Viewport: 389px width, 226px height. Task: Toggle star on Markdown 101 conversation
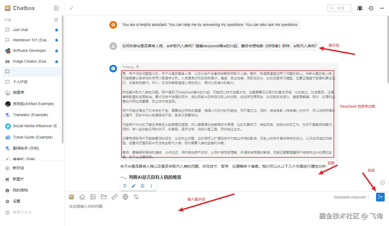[56, 40]
